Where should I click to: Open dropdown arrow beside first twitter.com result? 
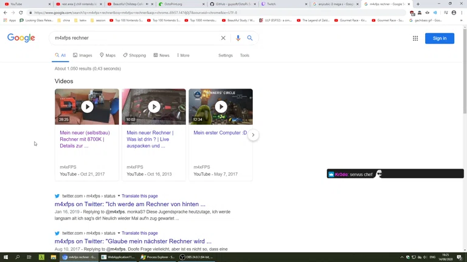(119, 196)
